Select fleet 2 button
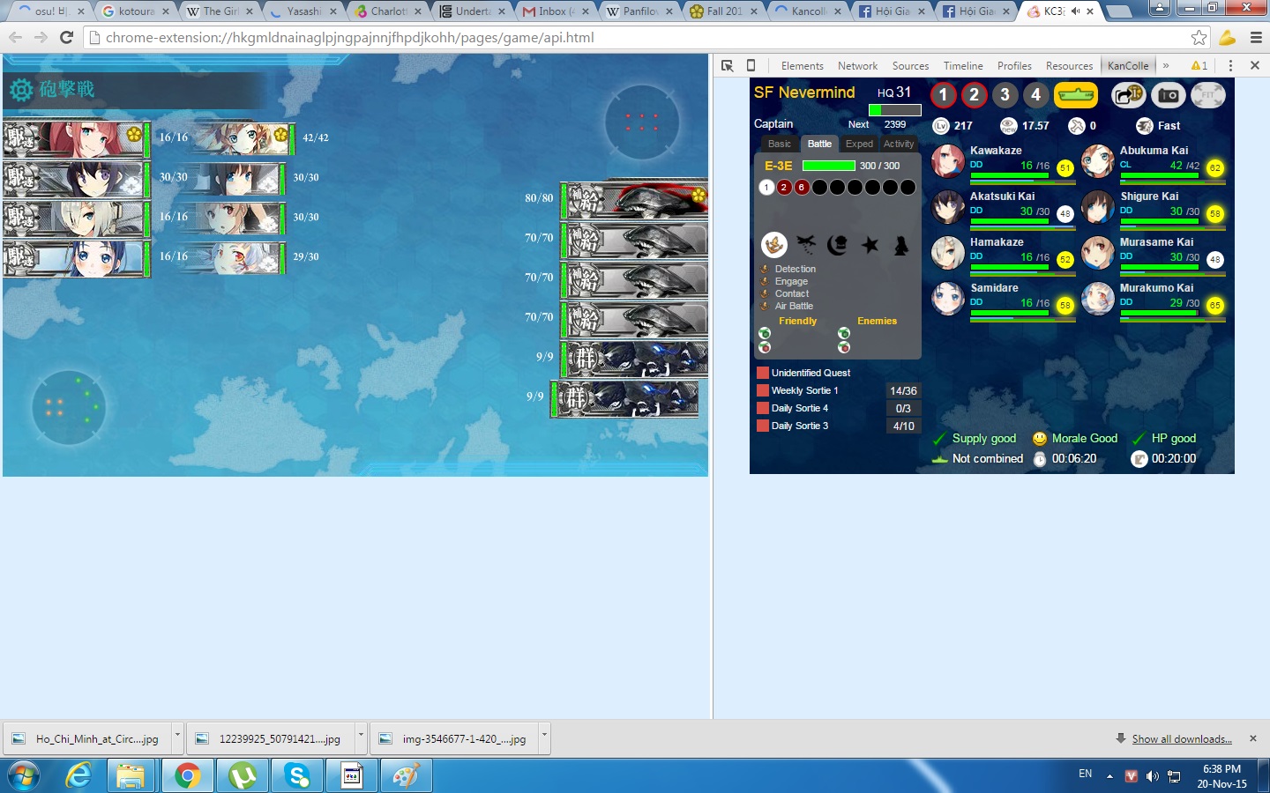The image size is (1270, 793). pos(974,95)
